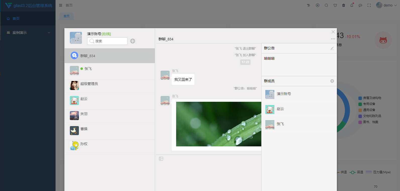The image size is (400, 191).
Task: Click the 群公告 heading
Action: (x=269, y=48)
